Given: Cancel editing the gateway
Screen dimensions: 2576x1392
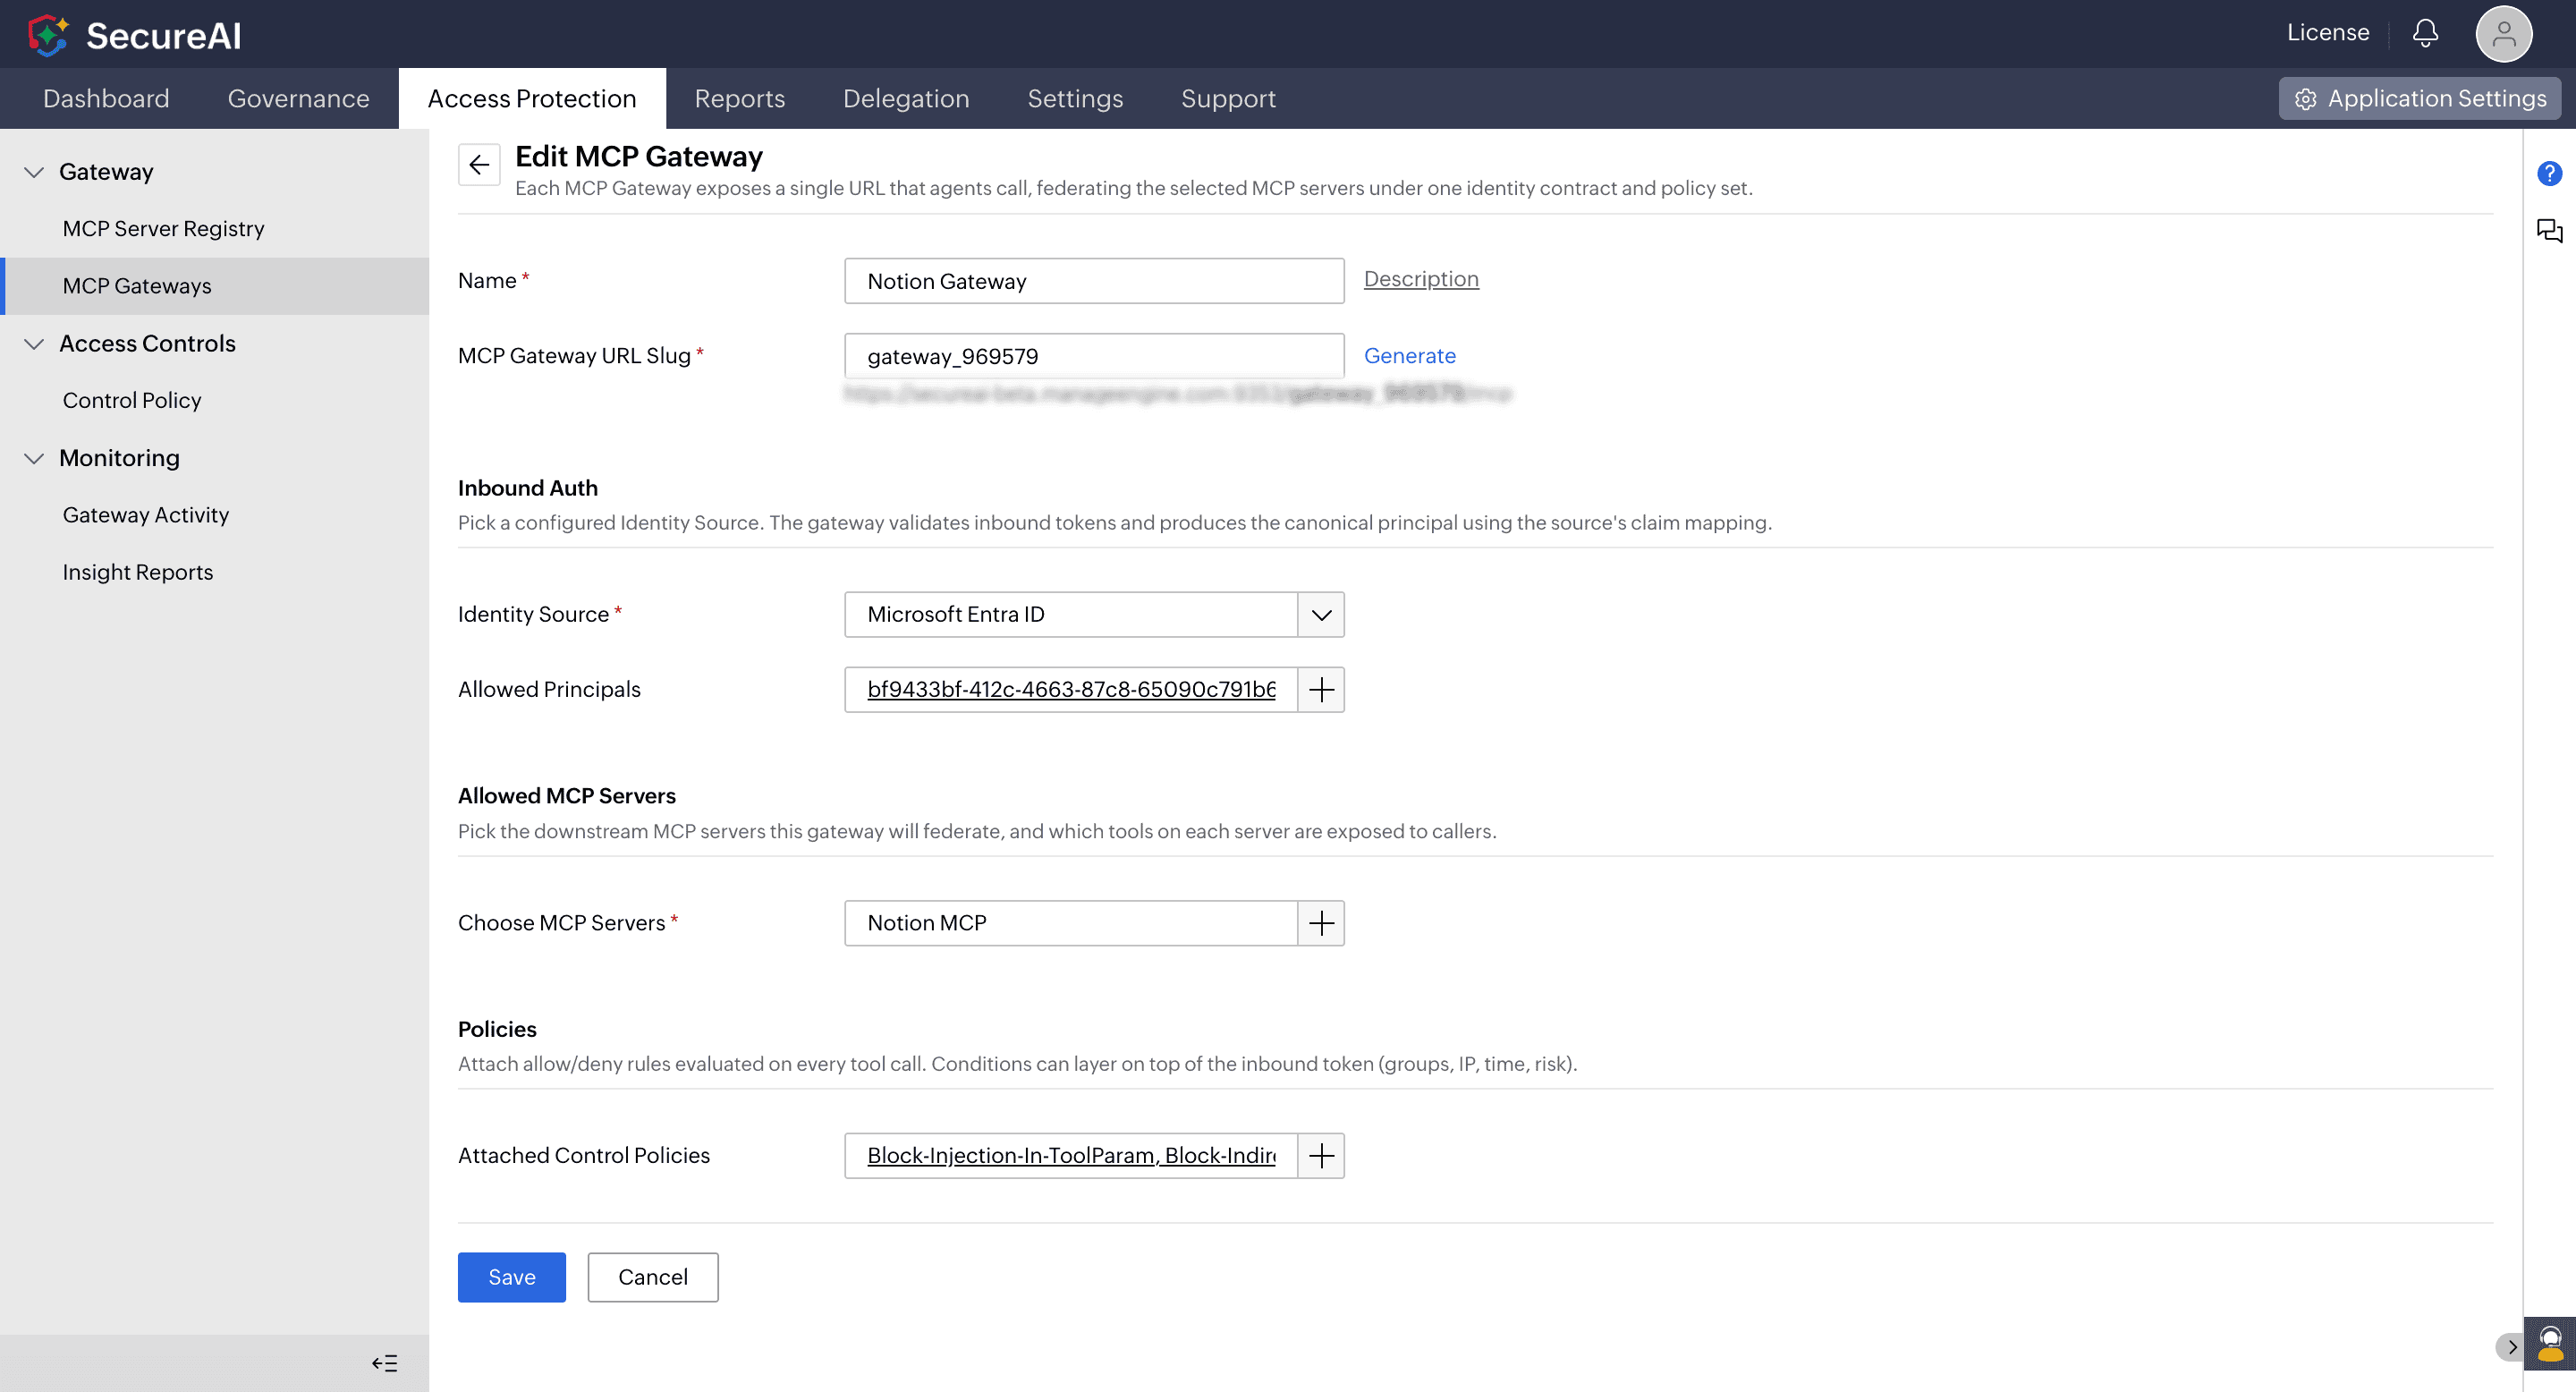Looking at the screenshot, I should click(652, 1277).
